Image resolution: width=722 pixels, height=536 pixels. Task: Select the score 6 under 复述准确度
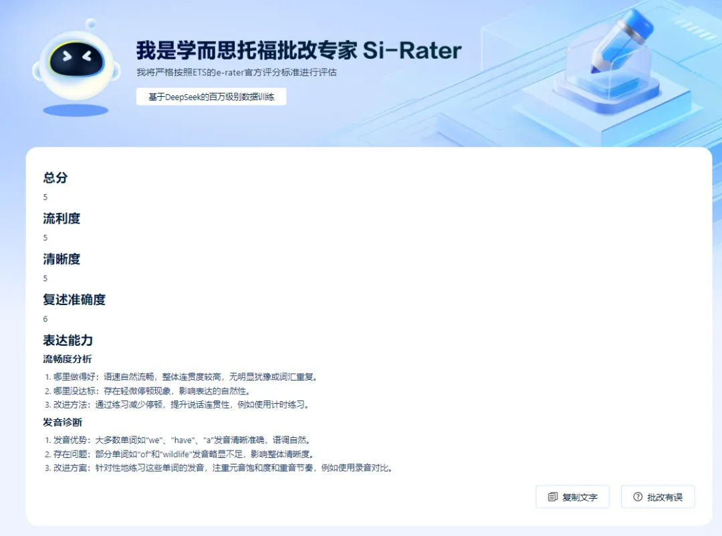(x=45, y=318)
